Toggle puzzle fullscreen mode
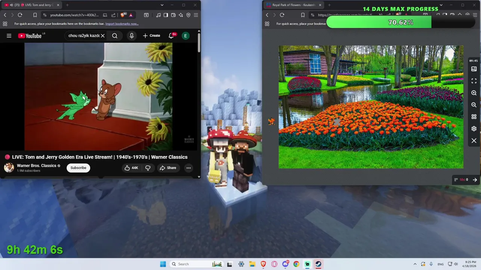 (474, 81)
